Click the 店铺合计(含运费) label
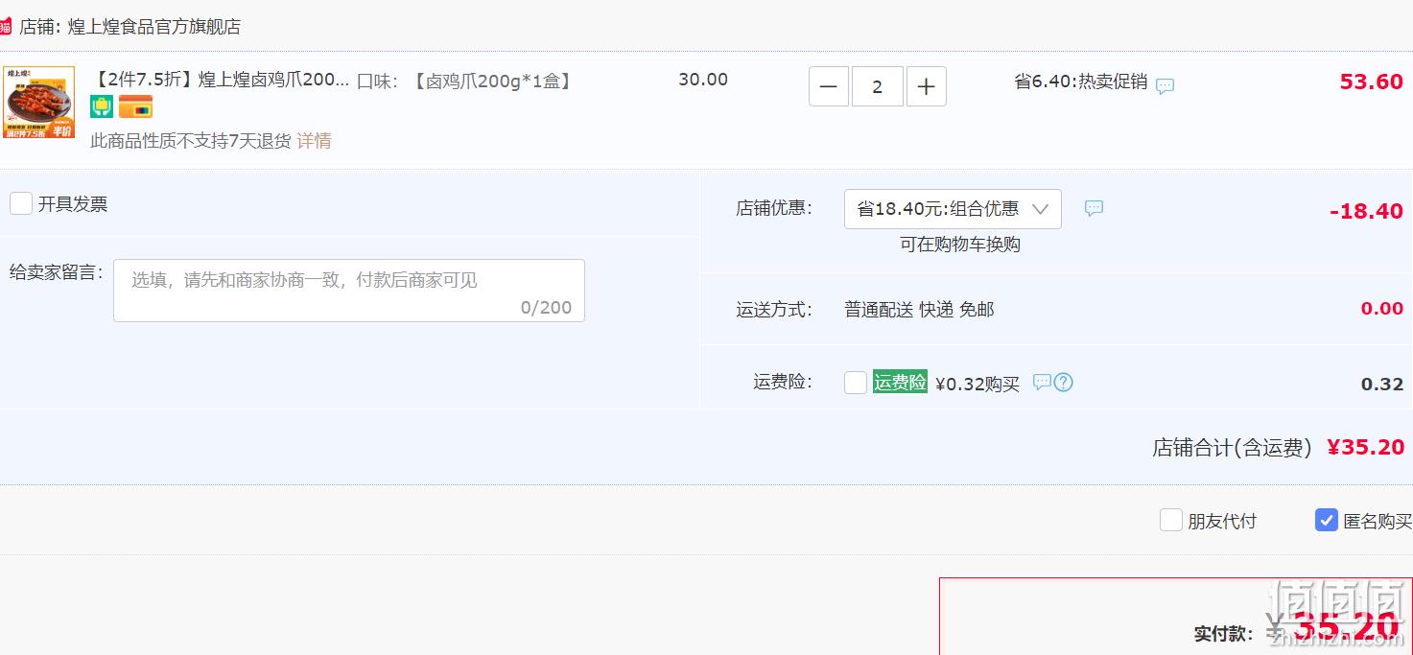Image resolution: width=1413 pixels, height=655 pixels. click(1232, 448)
